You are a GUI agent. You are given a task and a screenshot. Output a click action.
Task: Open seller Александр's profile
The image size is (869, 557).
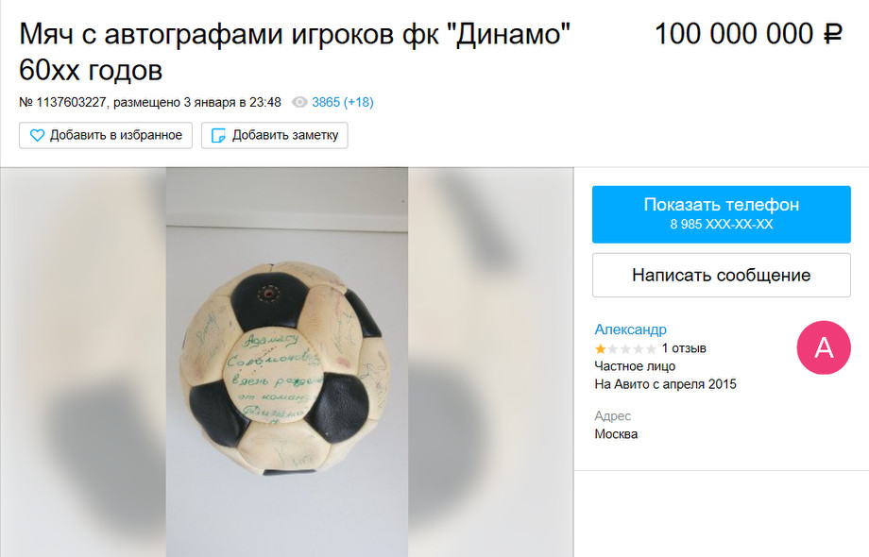pyautogui.click(x=630, y=329)
